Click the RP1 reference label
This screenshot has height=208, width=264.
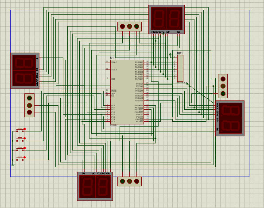(x=180, y=53)
